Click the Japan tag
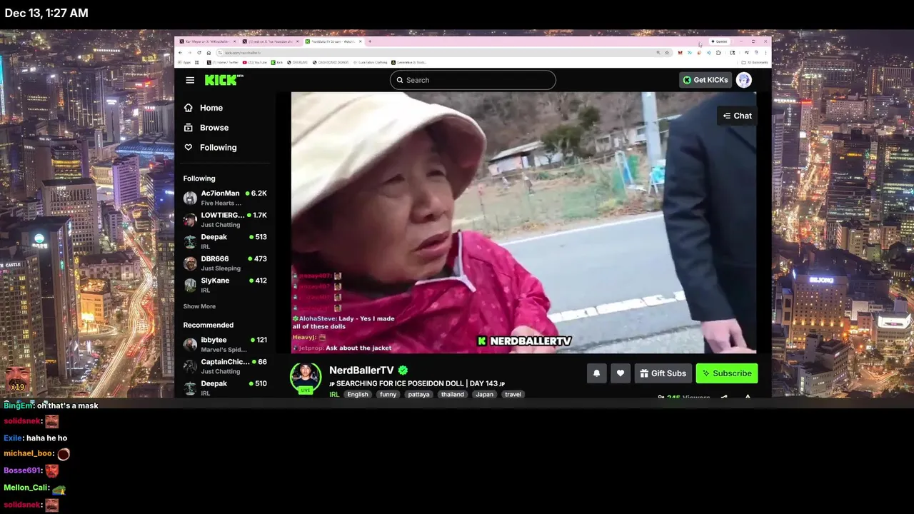Screen dimensions: 914x514 click(484, 394)
